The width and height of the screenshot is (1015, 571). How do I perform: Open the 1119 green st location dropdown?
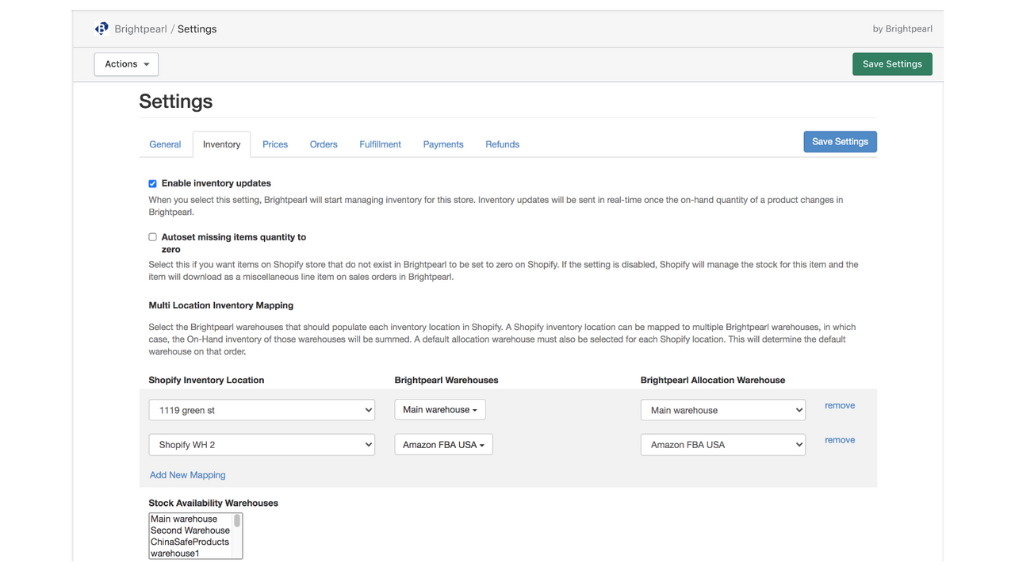pos(262,409)
